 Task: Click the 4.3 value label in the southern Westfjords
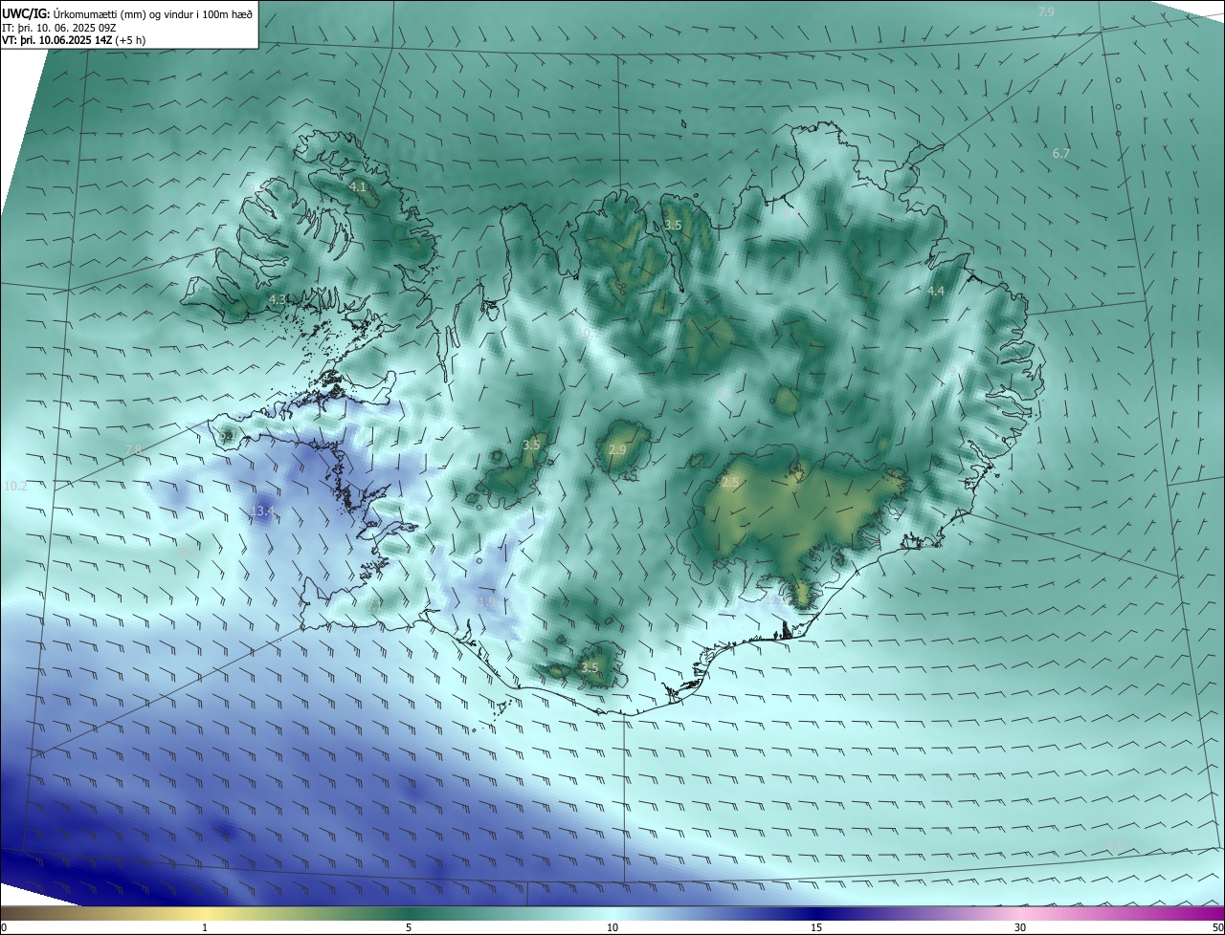(278, 300)
